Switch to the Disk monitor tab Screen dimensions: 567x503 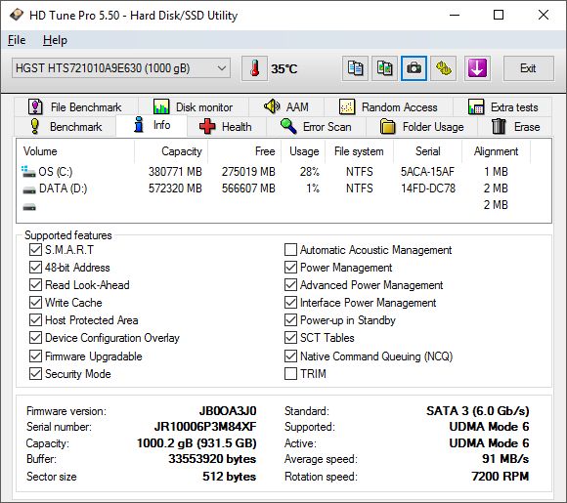coord(194,107)
